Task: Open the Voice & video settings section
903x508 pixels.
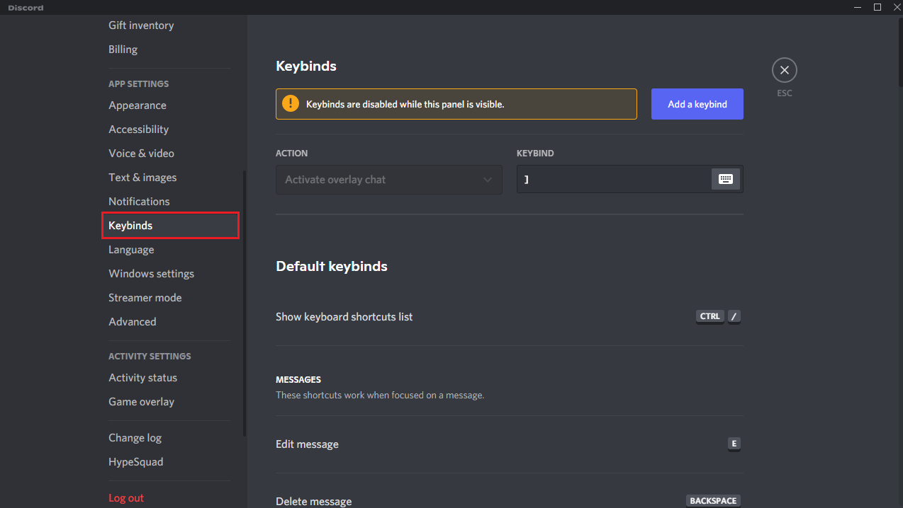Action: pyautogui.click(x=141, y=153)
